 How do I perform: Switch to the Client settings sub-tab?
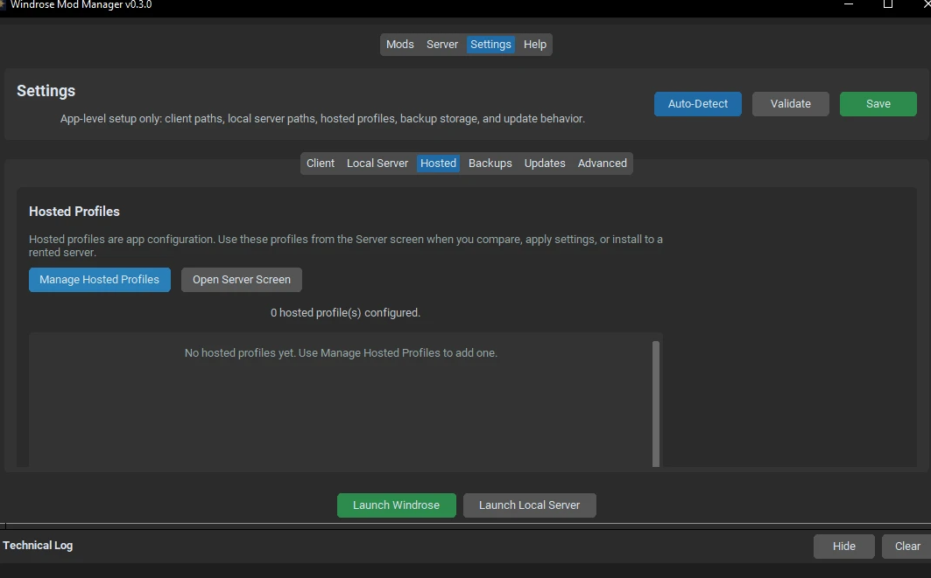point(321,164)
